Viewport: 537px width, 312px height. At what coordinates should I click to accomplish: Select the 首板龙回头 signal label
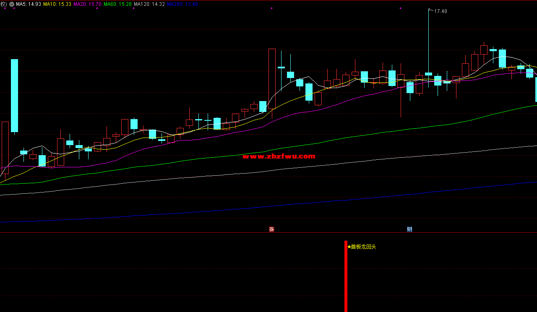point(364,247)
